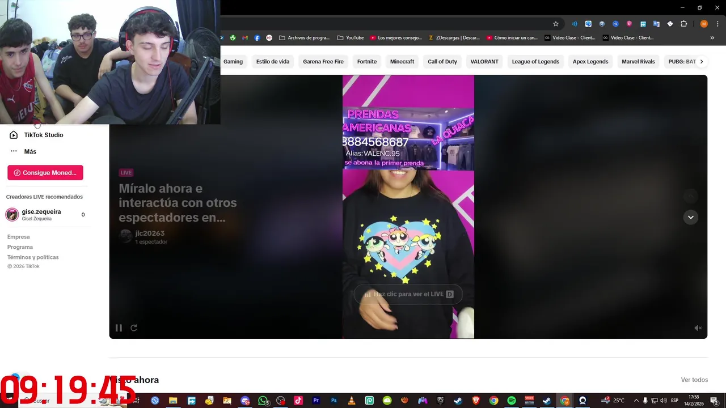This screenshot has height=408, width=726.
Task: Select the Call of Duty tab
Action: point(442,62)
